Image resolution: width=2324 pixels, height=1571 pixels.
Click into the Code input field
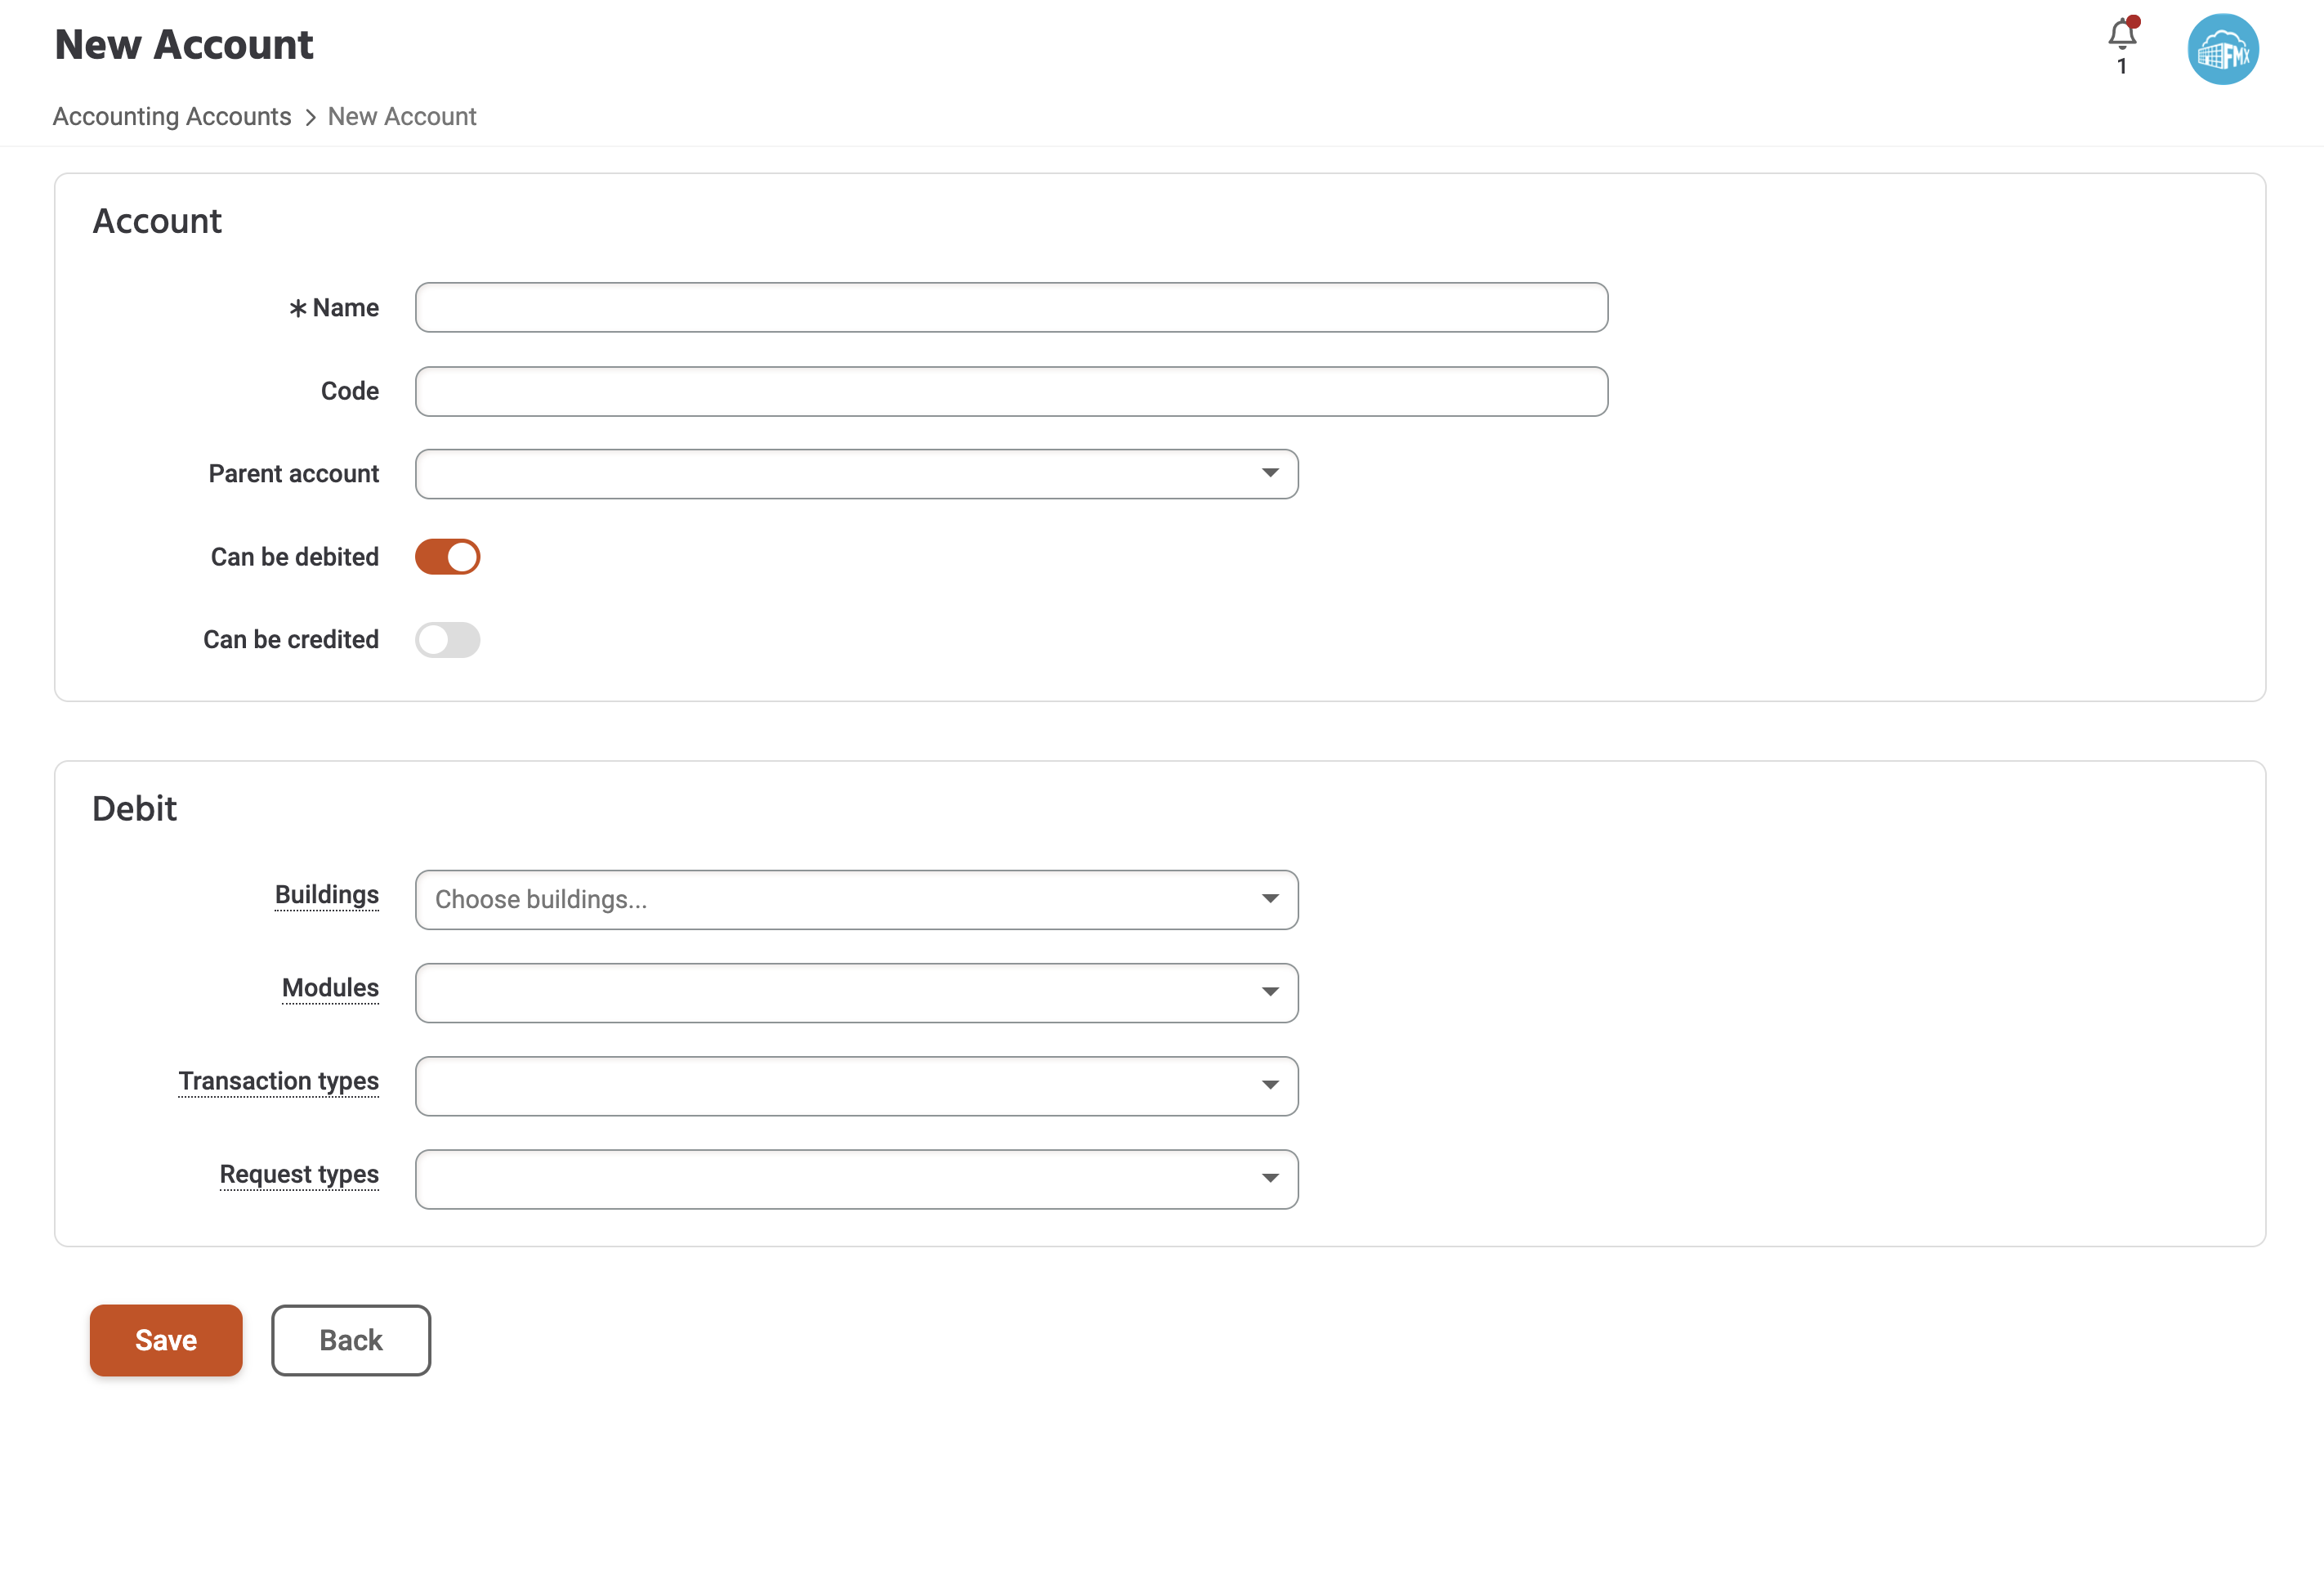(1011, 391)
